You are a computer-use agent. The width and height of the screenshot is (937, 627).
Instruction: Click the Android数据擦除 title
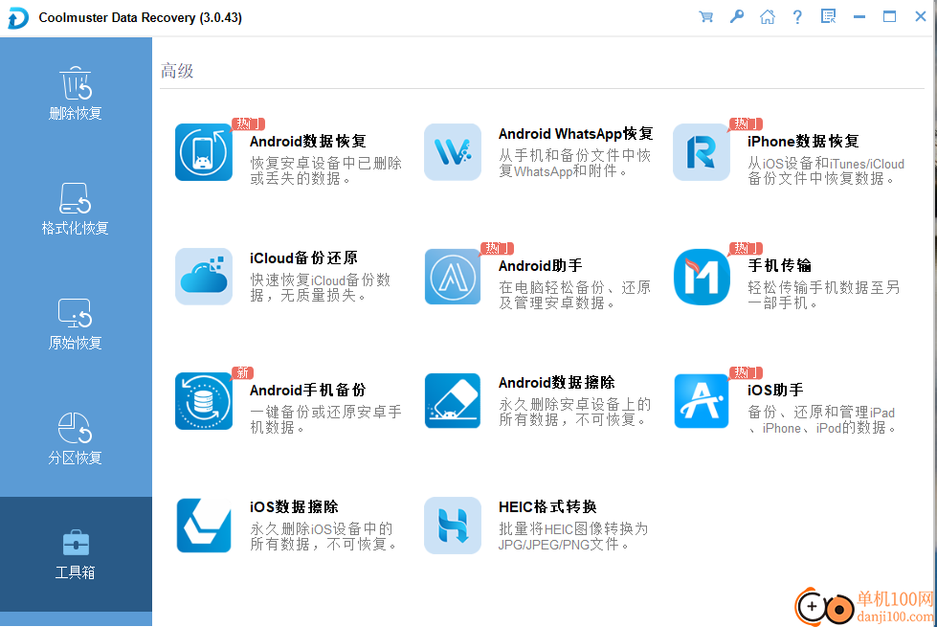tap(556, 382)
